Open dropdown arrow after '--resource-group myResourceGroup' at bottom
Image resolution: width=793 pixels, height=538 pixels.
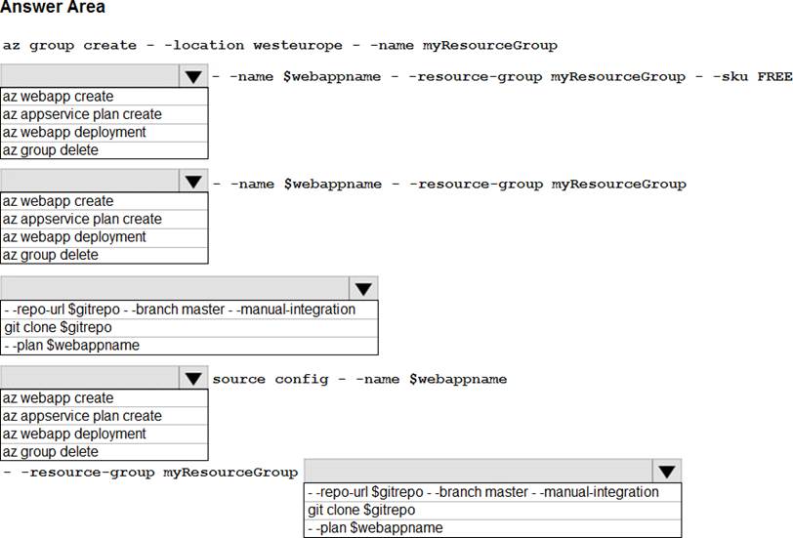tap(667, 472)
